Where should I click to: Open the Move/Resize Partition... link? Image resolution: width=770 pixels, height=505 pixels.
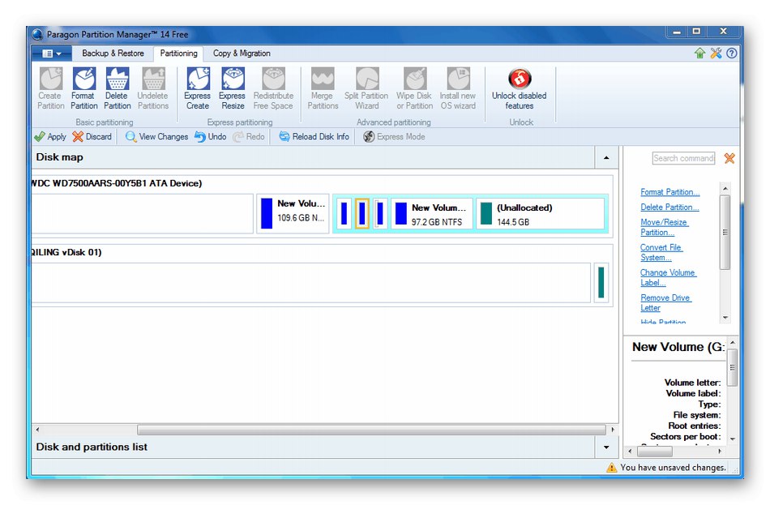[665, 227]
